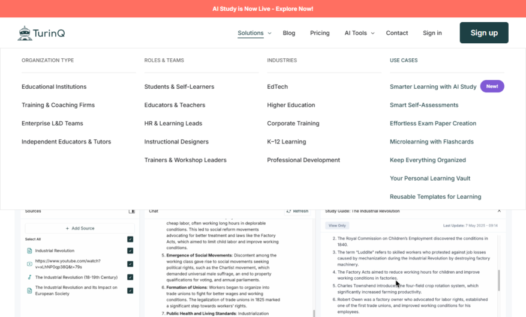The width and height of the screenshot is (526, 317).
Task: Click the Sign in link
Action: pyautogui.click(x=432, y=33)
